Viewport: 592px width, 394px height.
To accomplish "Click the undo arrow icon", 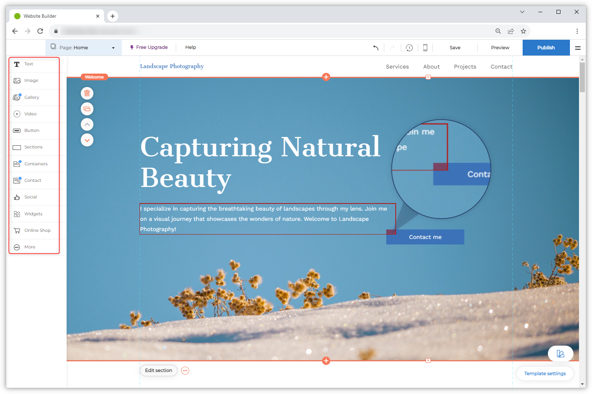I will [x=376, y=48].
